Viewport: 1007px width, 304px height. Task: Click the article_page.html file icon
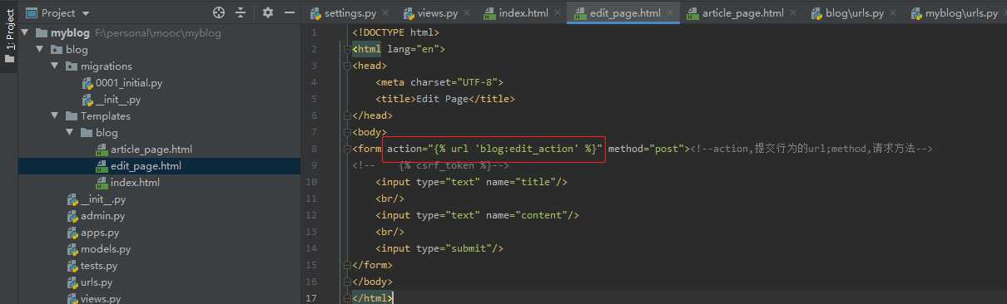pos(102,150)
